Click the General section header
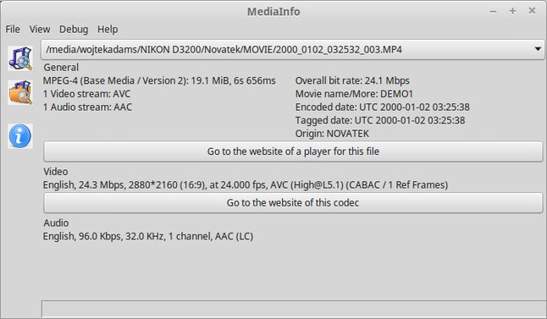The width and height of the screenshot is (547, 319). pyautogui.click(x=61, y=68)
